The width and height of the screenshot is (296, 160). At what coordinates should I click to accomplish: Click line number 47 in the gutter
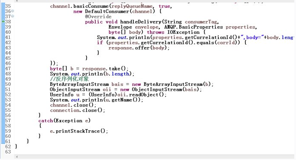click(x=8, y=69)
